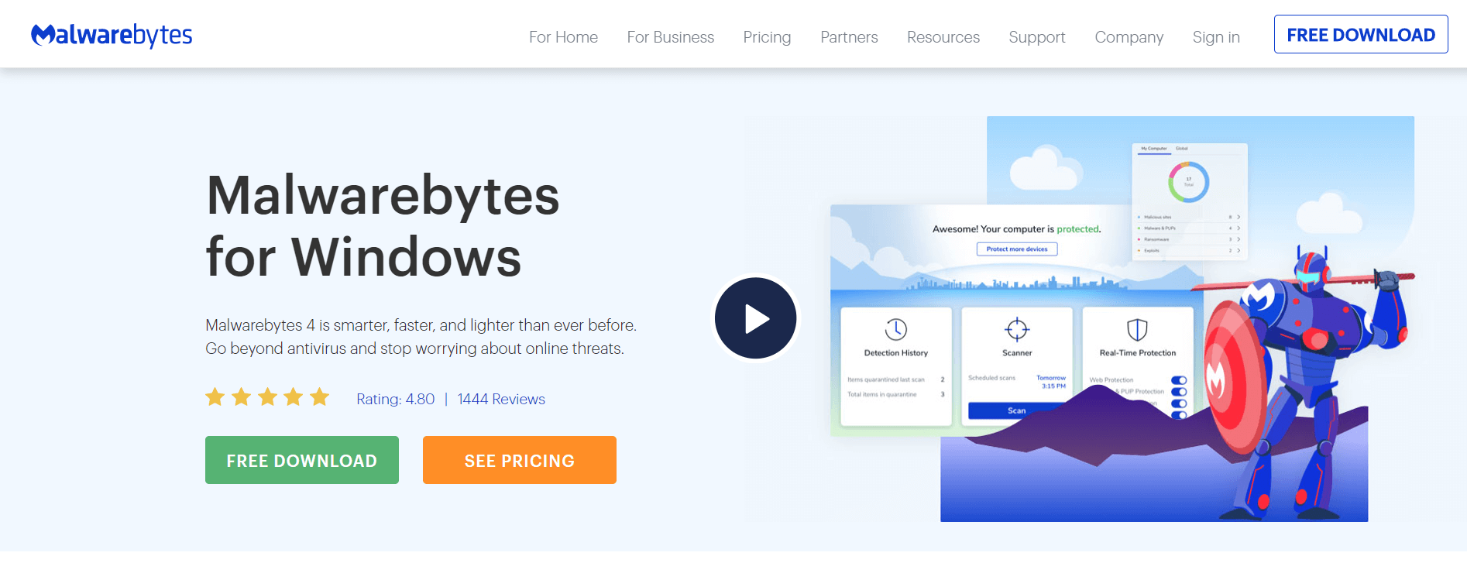Toggle the Web Protection switch
The image size is (1467, 587).
pyautogui.click(x=1179, y=380)
